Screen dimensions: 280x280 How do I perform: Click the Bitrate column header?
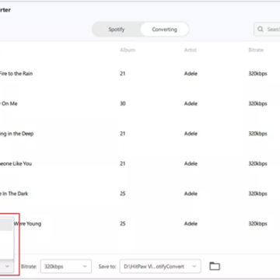tap(256, 50)
